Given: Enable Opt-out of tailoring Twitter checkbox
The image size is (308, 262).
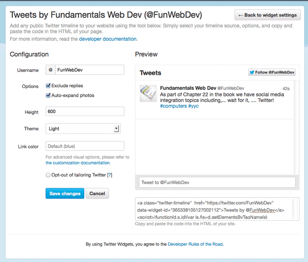Looking at the screenshot, I should 48,175.
